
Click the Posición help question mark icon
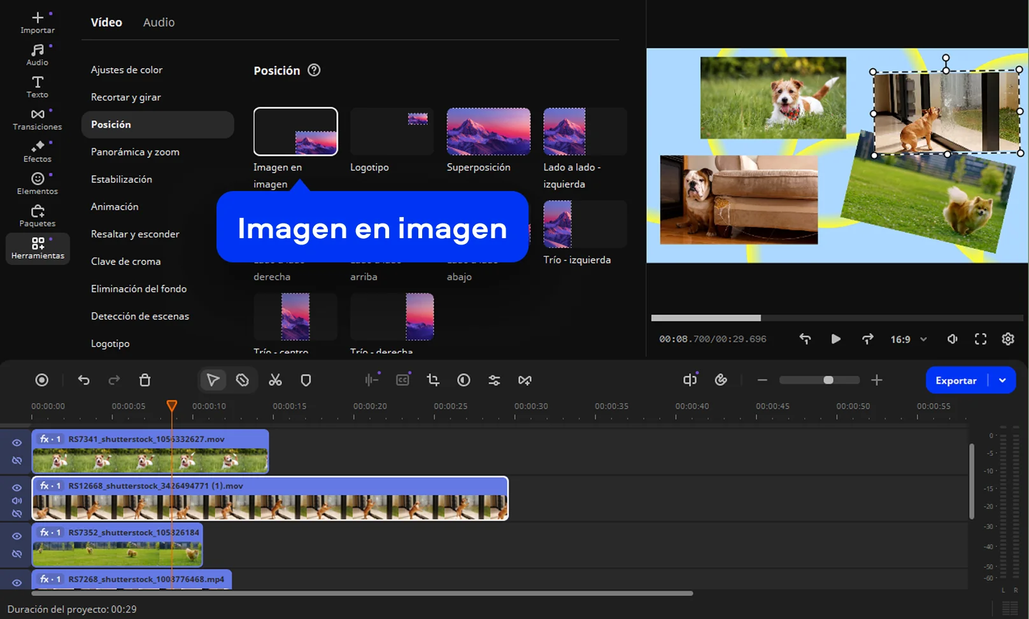pos(314,70)
